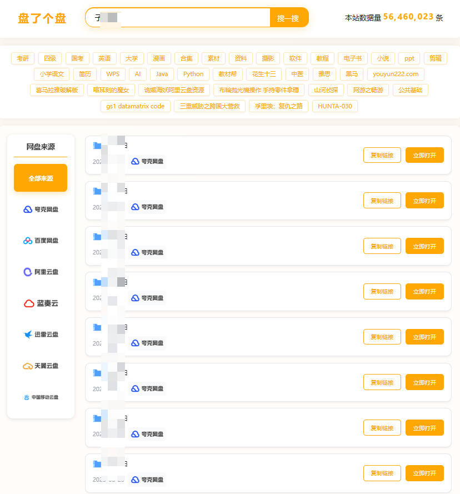Select the 阿里云盘 source icon
460x494 pixels.
click(x=40, y=272)
